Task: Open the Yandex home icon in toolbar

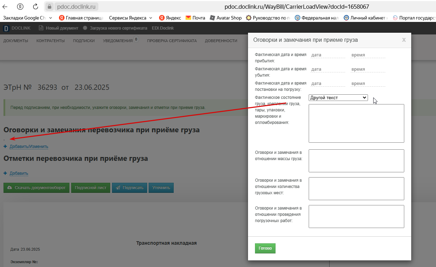Action: [x=20, y=6]
